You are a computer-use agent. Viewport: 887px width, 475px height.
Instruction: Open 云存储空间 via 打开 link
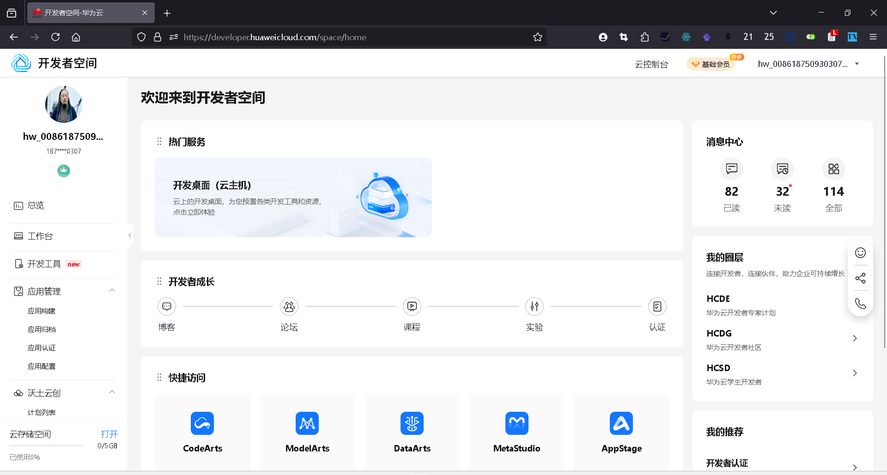[109, 434]
